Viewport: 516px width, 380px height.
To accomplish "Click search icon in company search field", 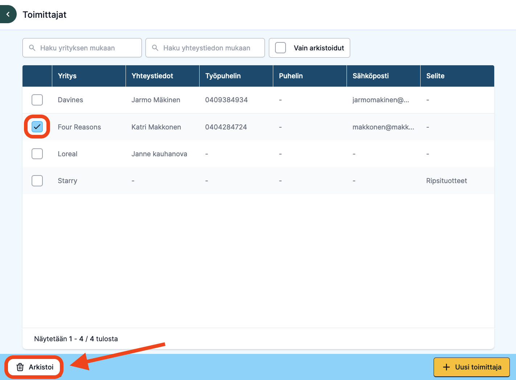I will coord(32,48).
